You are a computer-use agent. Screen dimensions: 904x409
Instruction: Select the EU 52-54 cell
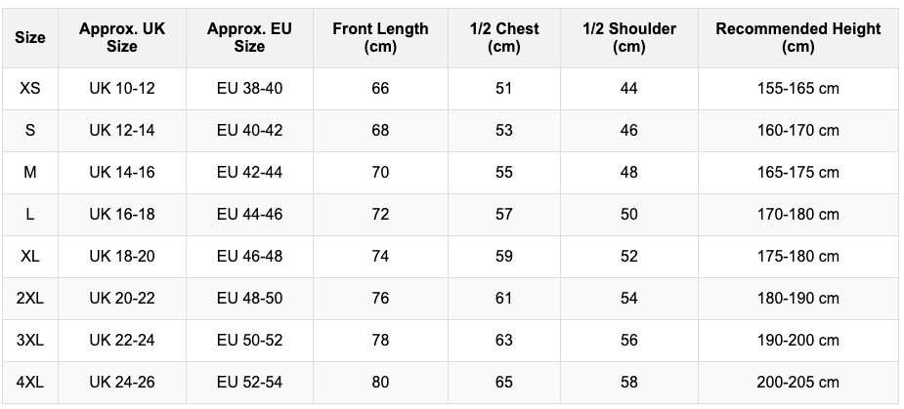(249, 383)
